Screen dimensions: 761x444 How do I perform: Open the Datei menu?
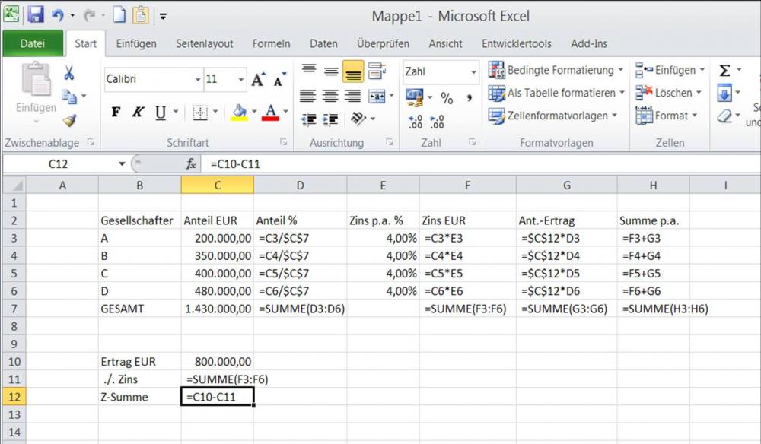click(33, 43)
